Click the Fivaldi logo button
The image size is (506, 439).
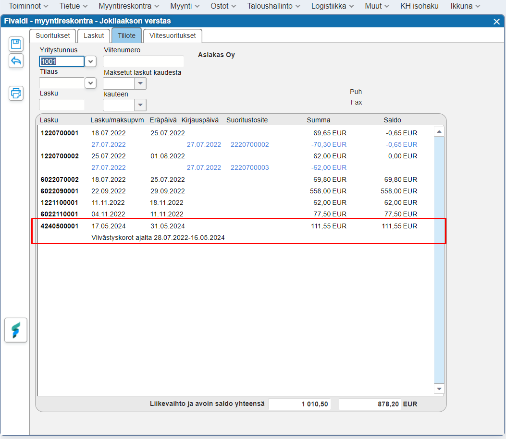[16, 330]
